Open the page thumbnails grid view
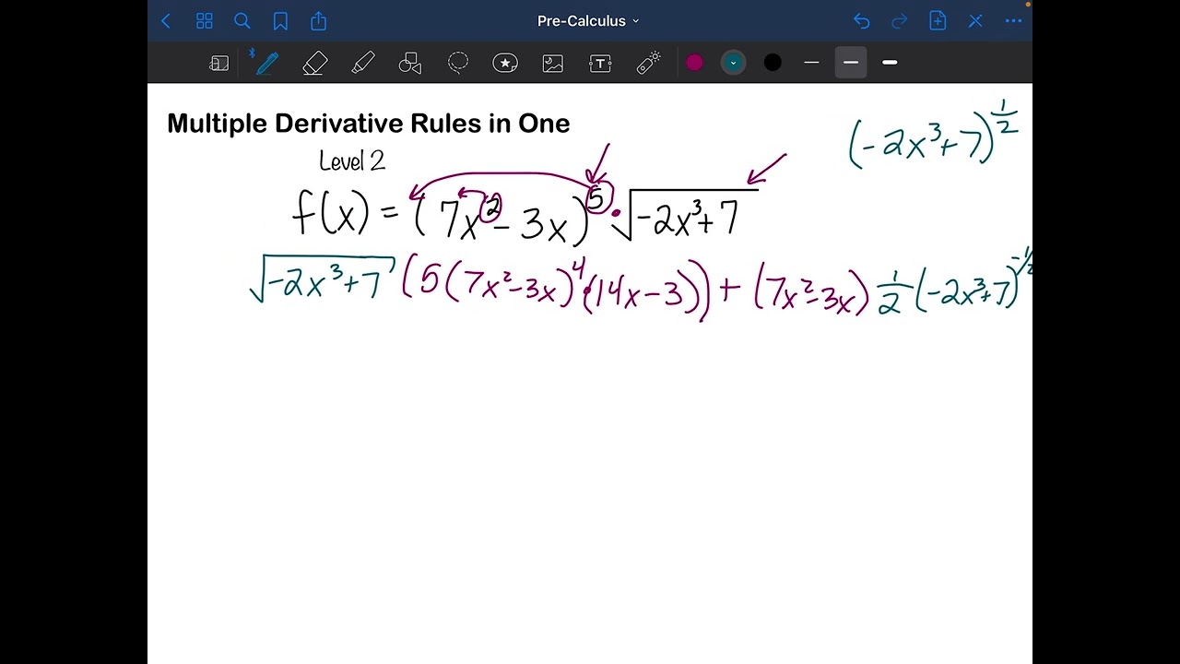Image resolution: width=1180 pixels, height=664 pixels. click(205, 21)
